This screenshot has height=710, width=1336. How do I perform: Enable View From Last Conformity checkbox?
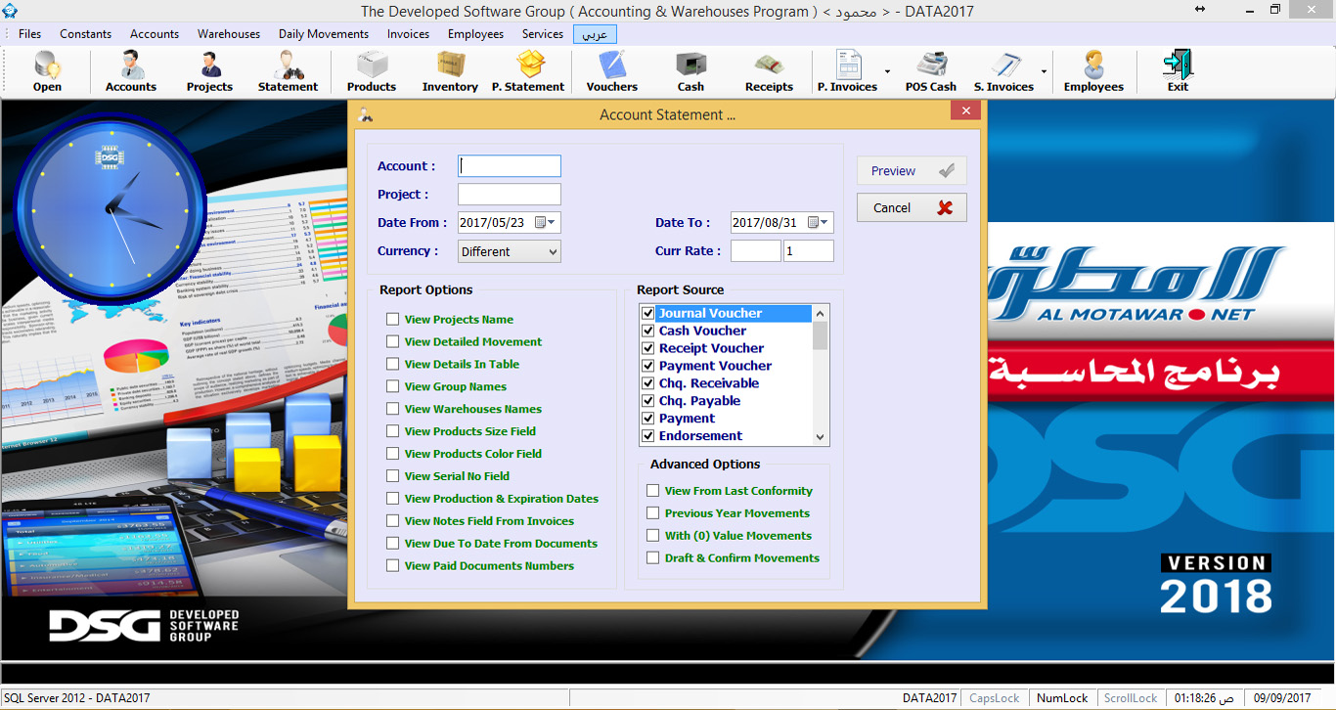[652, 491]
